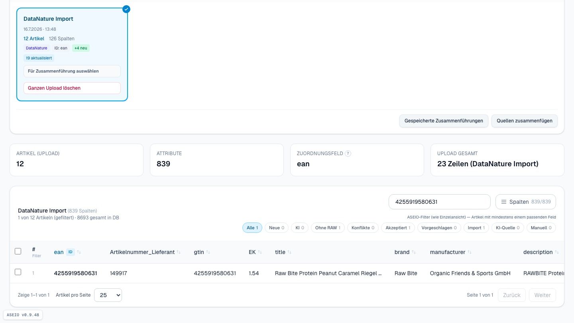
Task: Show articles Ohne RAW
Action: click(328, 228)
